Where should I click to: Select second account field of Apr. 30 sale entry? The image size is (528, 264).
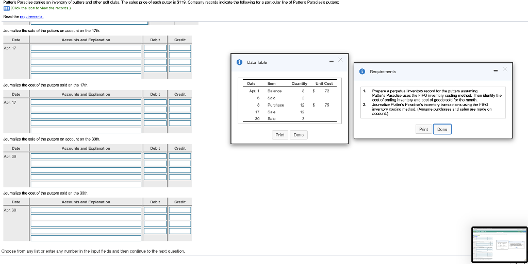coord(86,164)
